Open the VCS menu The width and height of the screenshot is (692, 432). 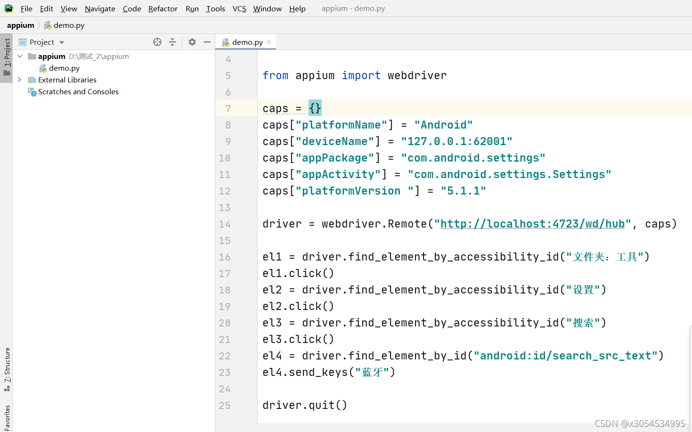click(x=239, y=8)
